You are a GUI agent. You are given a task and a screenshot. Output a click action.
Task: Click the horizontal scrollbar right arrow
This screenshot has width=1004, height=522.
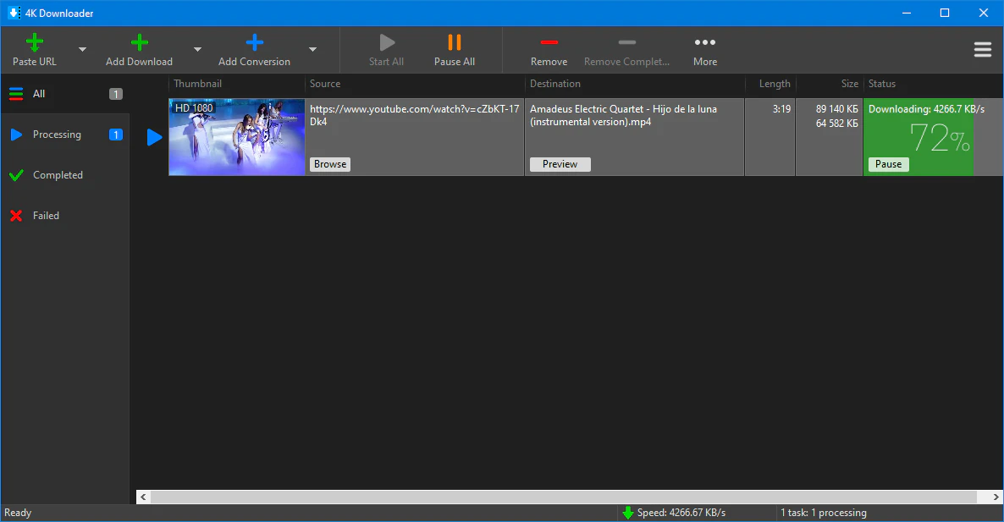coord(996,497)
